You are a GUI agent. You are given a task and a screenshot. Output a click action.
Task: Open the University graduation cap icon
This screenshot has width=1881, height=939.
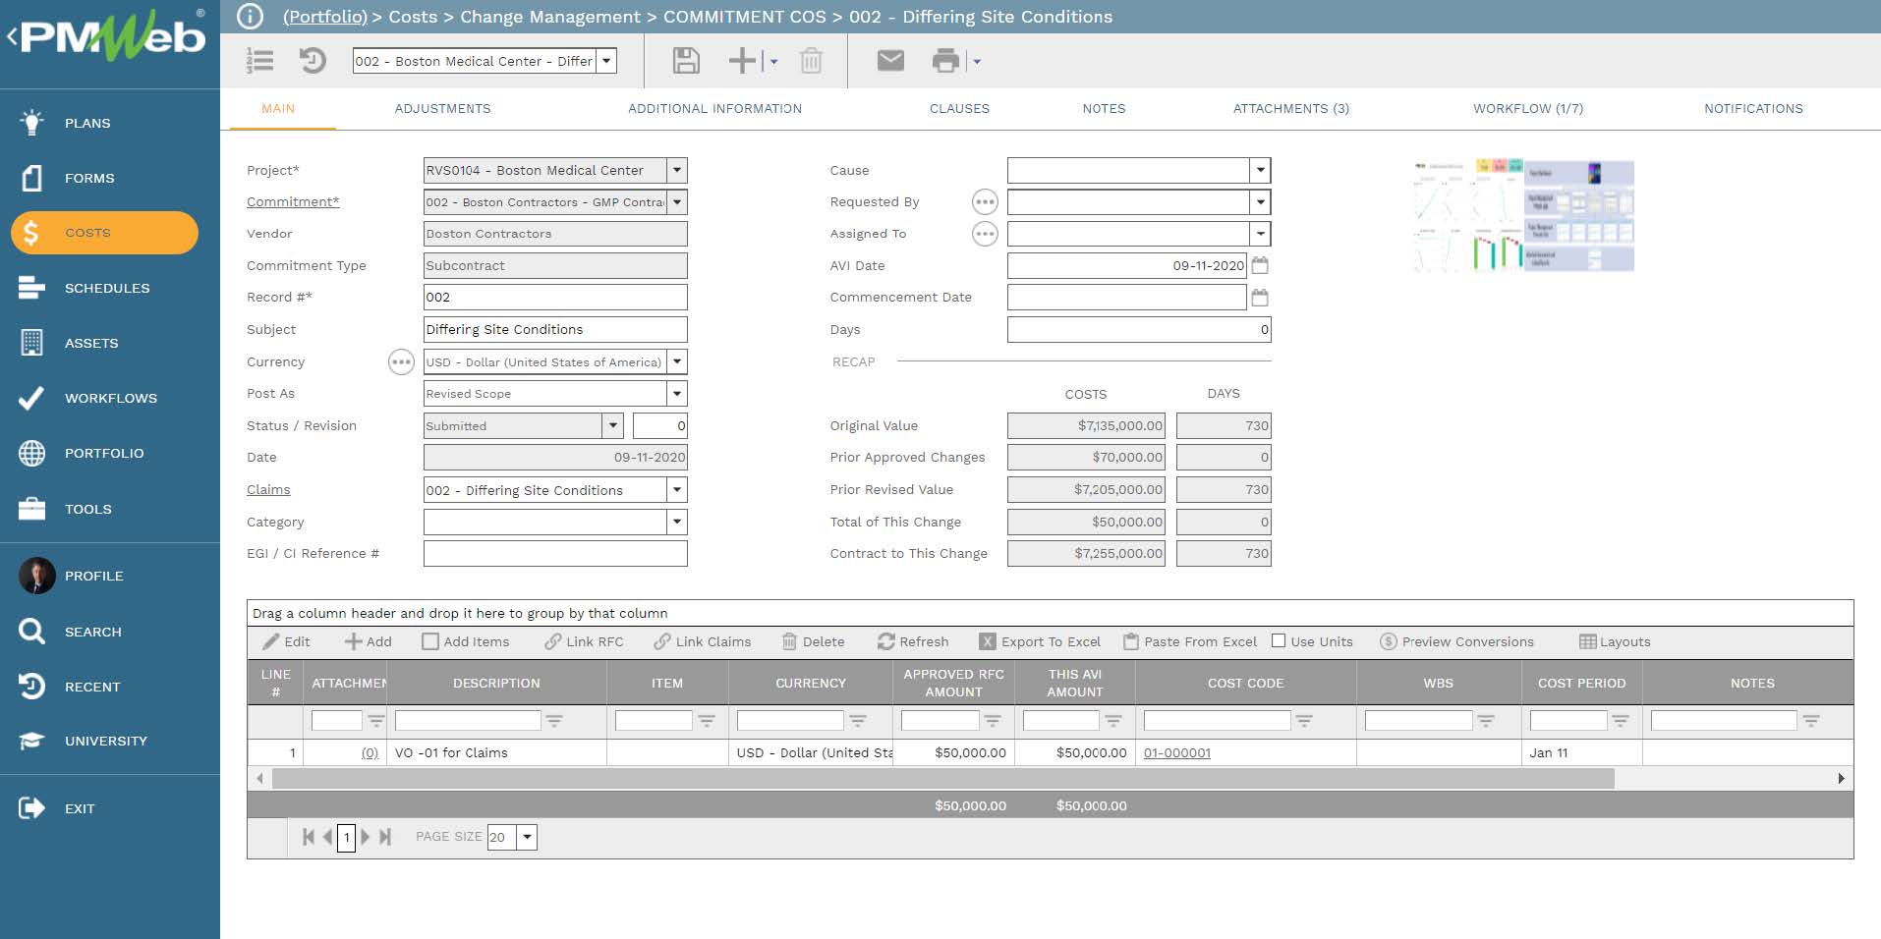[31, 741]
